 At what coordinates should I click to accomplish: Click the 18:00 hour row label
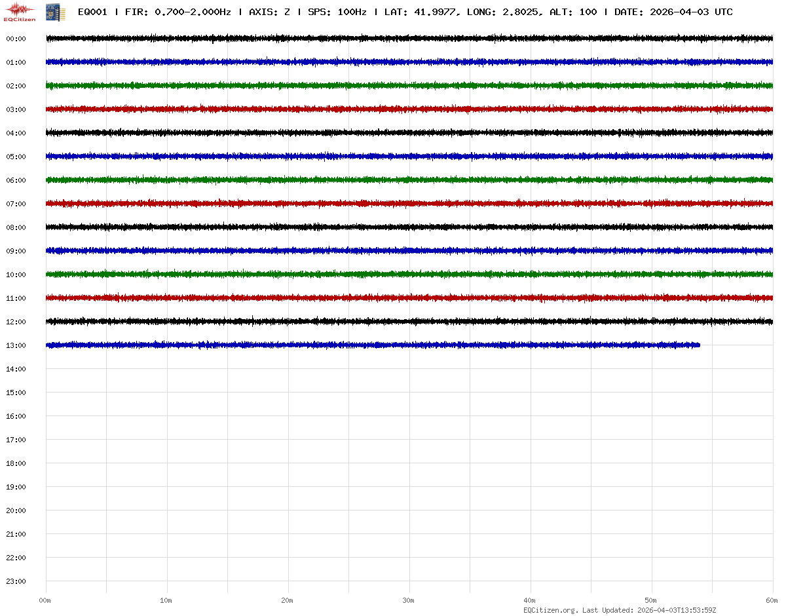coord(16,463)
